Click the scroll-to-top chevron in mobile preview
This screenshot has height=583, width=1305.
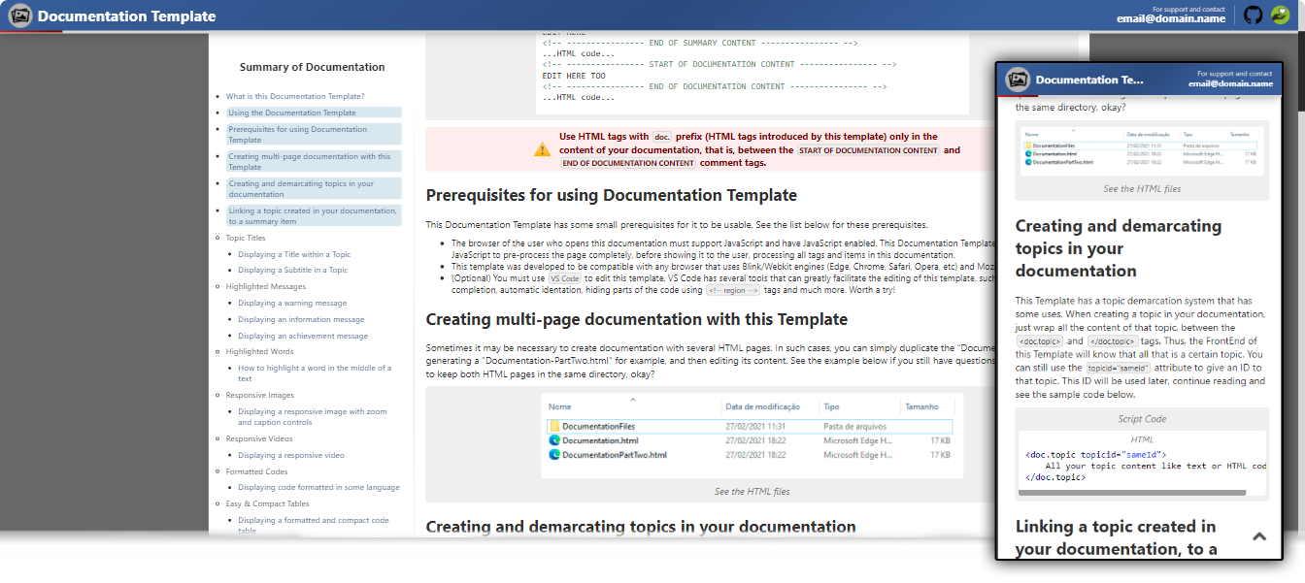pyautogui.click(x=1259, y=535)
